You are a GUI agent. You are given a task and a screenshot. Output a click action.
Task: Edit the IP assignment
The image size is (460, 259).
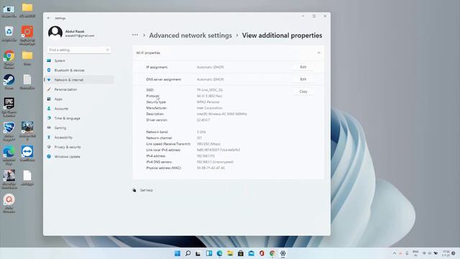[x=303, y=67]
